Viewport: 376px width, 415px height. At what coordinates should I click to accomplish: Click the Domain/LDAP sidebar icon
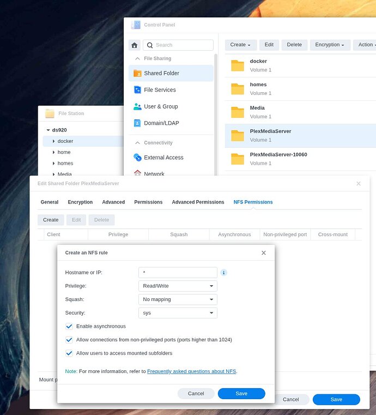point(137,123)
